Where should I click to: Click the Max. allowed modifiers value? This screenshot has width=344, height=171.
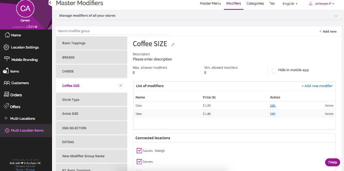134,73
